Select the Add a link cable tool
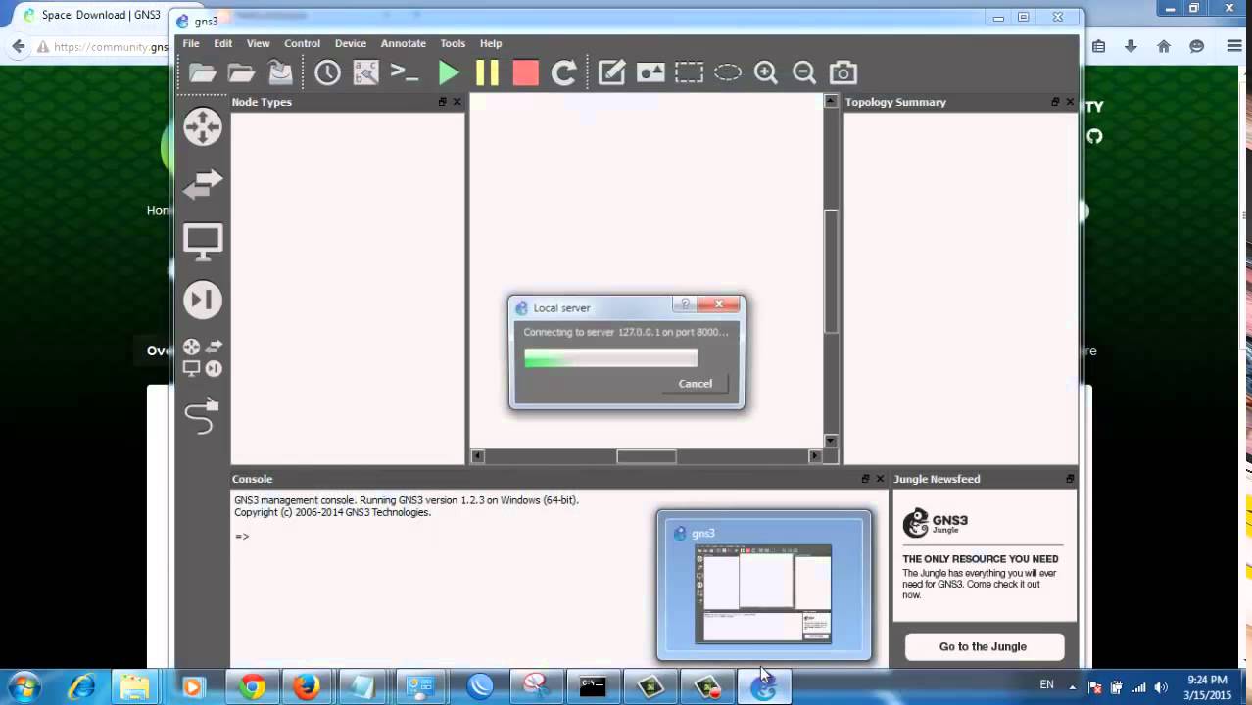The image size is (1252, 705). (202, 416)
